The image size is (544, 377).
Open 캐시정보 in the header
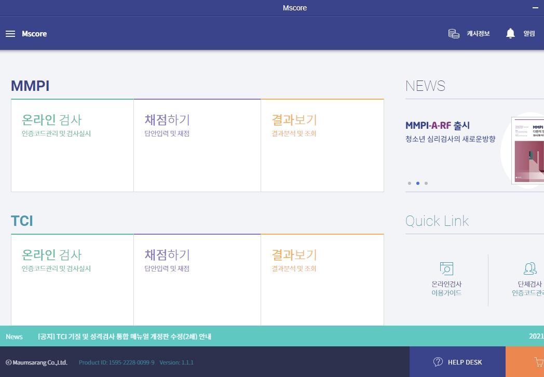478,33
